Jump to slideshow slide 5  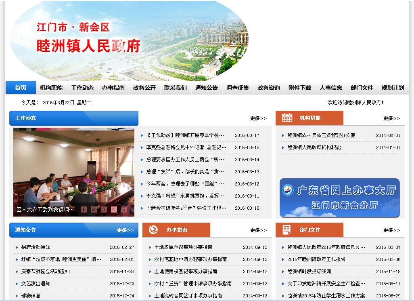pos(123,209)
